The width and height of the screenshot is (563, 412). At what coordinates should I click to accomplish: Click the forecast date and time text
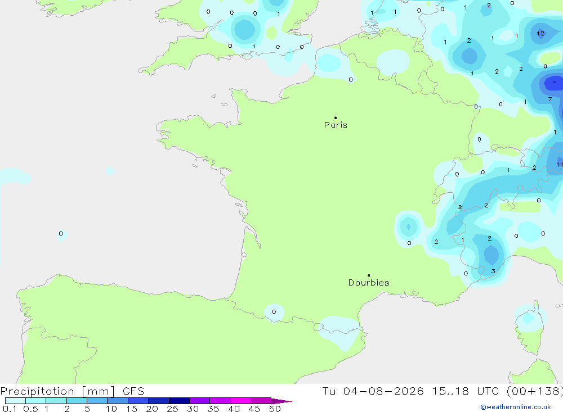(443, 391)
